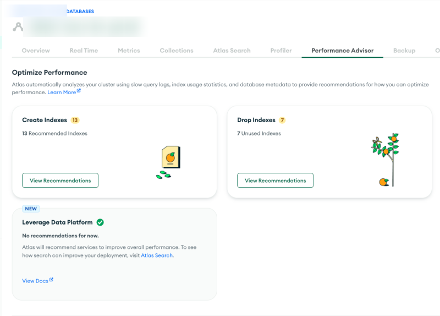440x316 pixels.
Task: Open the Real Time tab
Action: (84, 51)
